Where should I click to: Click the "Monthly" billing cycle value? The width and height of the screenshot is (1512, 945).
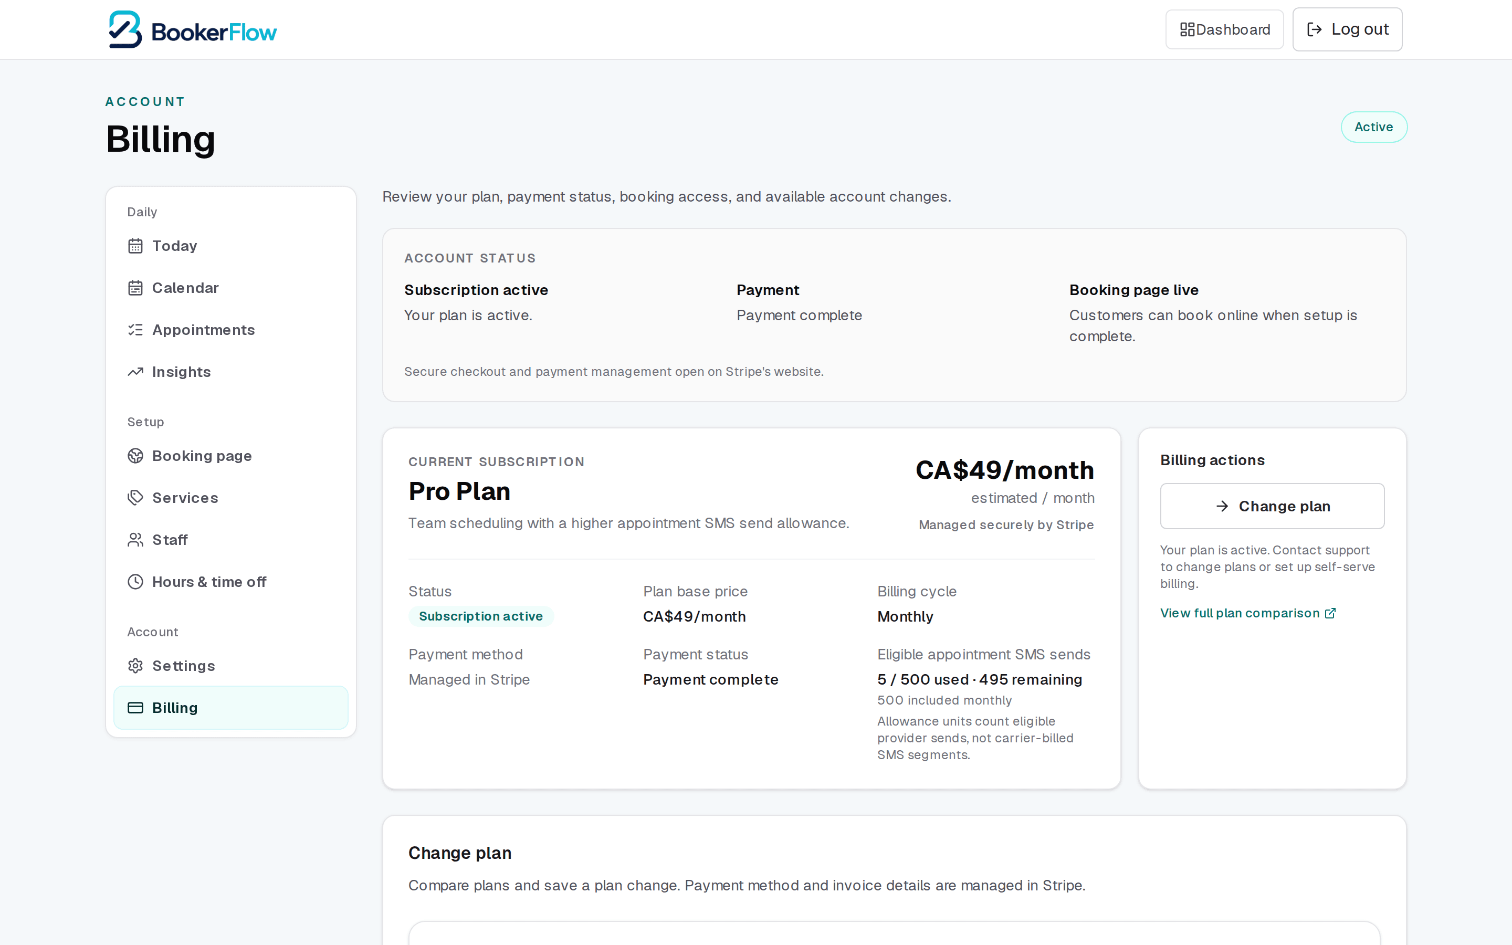coord(905,617)
